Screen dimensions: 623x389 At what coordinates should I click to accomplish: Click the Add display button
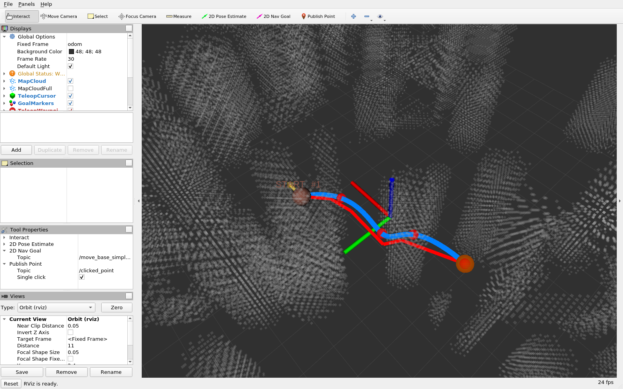[x=16, y=150]
